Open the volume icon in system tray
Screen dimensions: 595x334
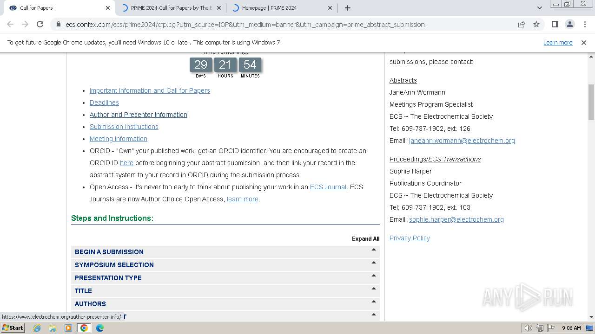529,328
